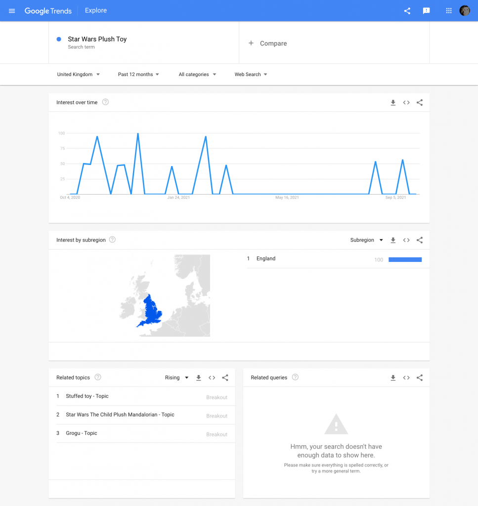Send feedback using the feedback icon
Image resolution: width=478 pixels, height=506 pixels.
[x=426, y=10]
